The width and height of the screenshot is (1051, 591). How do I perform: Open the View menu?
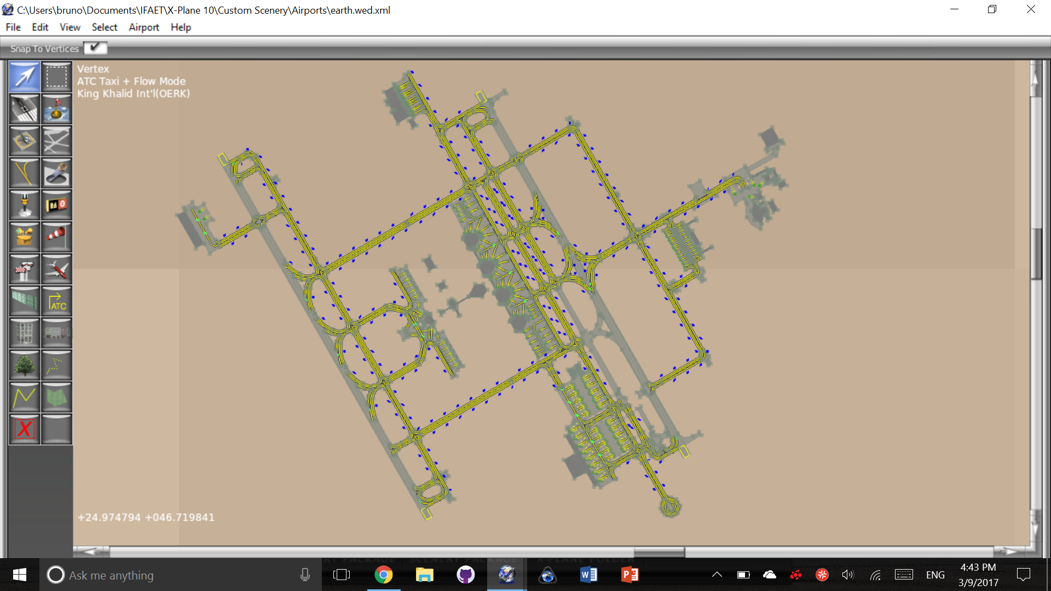(x=70, y=27)
